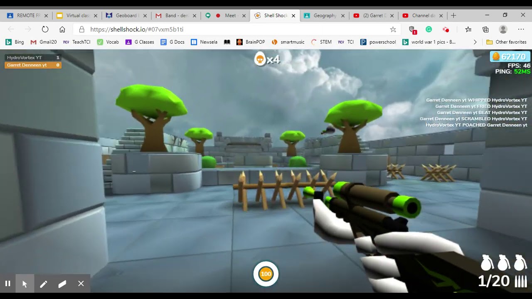The width and height of the screenshot is (532, 299).
Task: Open the Gmail20 bookmark
Action: pos(44,42)
